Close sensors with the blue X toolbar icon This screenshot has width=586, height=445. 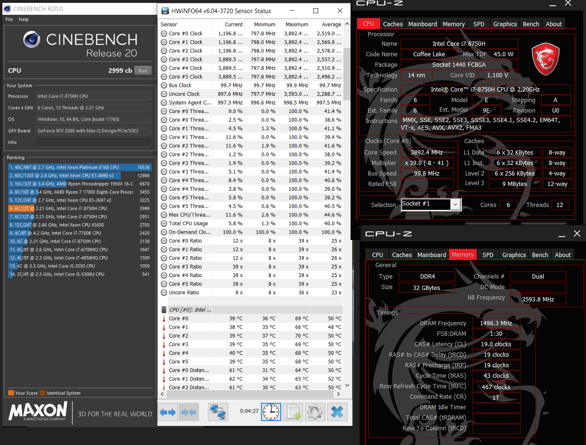pyautogui.click(x=337, y=412)
